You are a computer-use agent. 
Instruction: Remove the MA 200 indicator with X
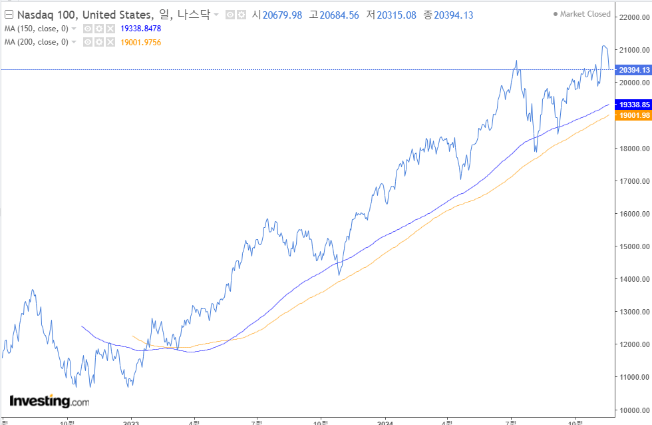pyautogui.click(x=110, y=42)
